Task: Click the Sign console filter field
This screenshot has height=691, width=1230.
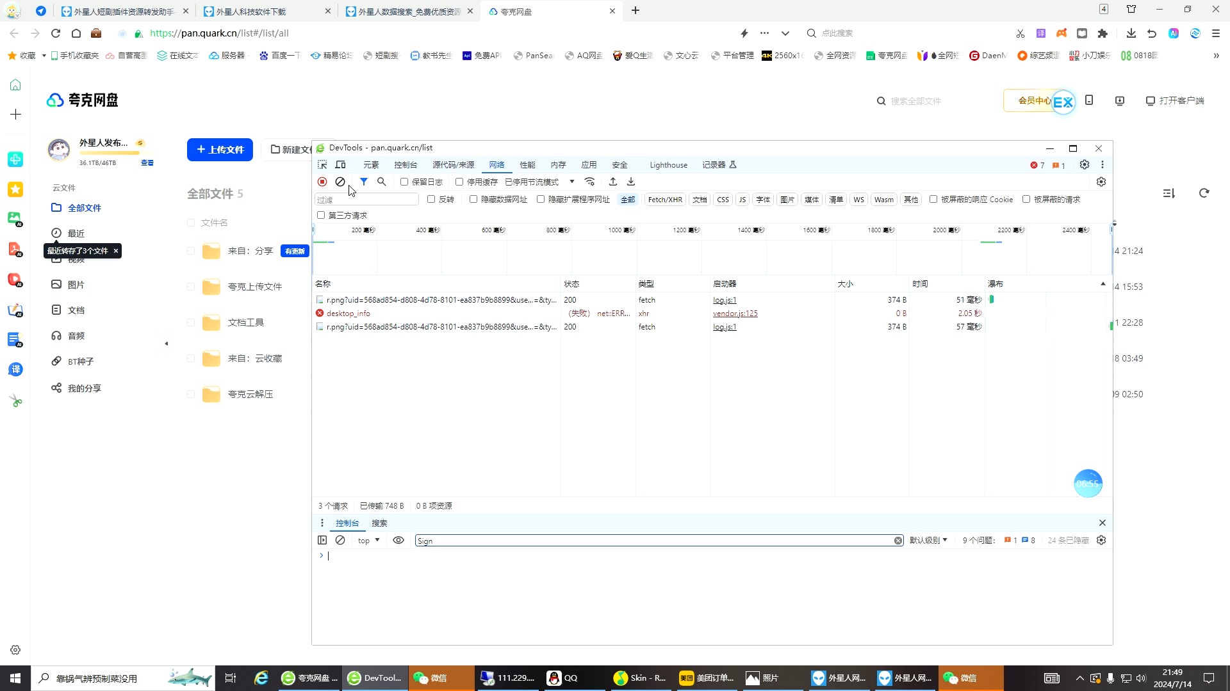Action: tap(655, 541)
